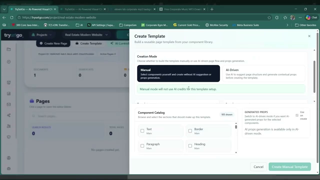320x180 pixels.
Task: Click Create Manual Template button
Action: point(290,167)
